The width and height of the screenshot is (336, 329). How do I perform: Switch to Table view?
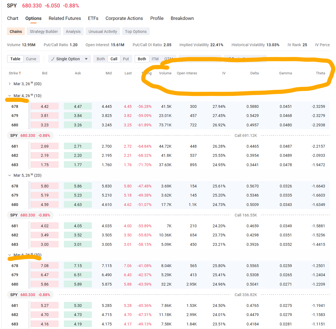pos(15,59)
